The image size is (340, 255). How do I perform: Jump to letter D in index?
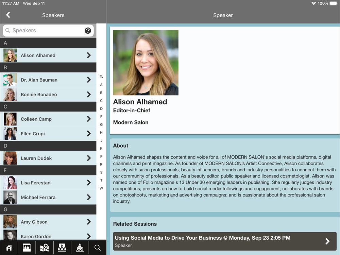[101, 109]
